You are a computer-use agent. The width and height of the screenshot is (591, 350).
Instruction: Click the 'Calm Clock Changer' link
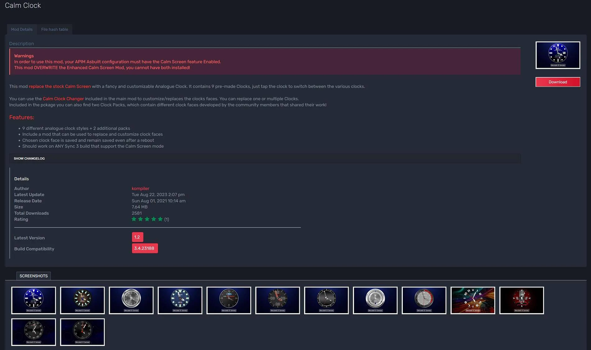[63, 99]
